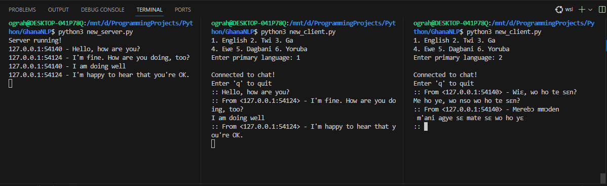Click 'python3 new_client.py' in the middle terminal

click(x=298, y=32)
